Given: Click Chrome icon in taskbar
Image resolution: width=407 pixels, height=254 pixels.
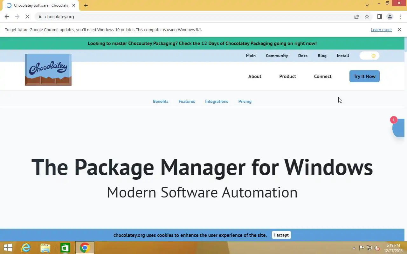Looking at the screenshot, I should [x=85, y=248].
